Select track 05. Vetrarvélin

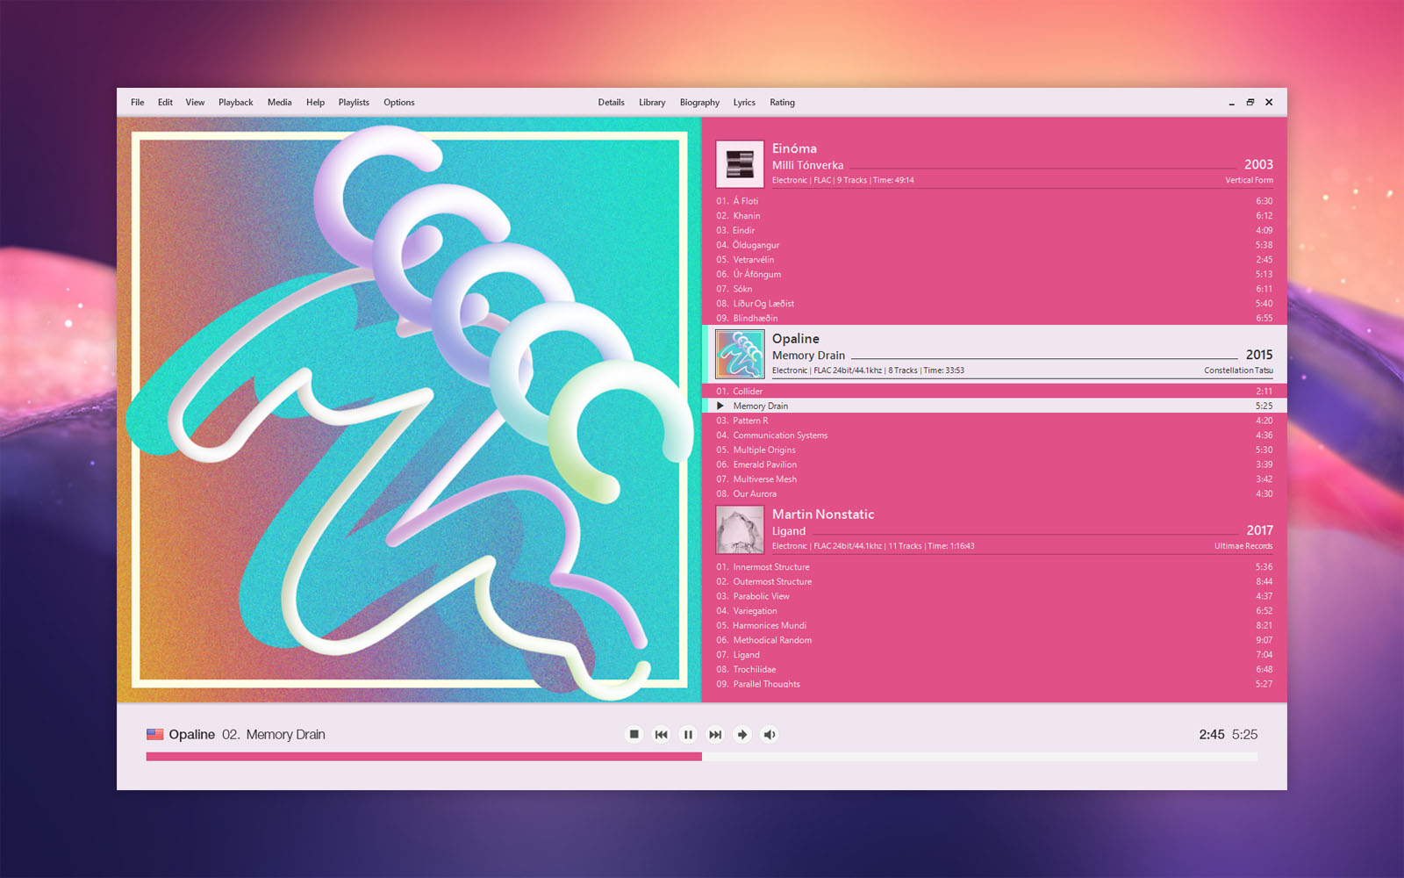click(994, 260)
